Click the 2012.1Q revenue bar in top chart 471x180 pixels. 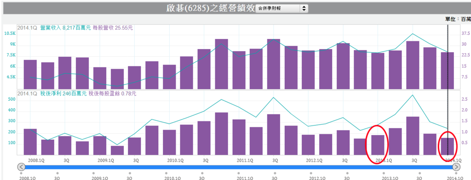coord(309,70)
